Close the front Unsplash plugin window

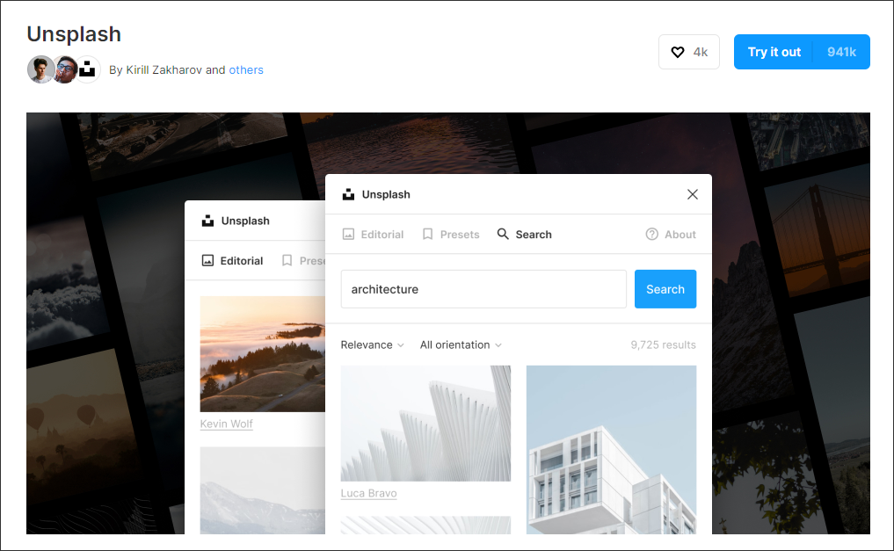(x=692, y=194)
